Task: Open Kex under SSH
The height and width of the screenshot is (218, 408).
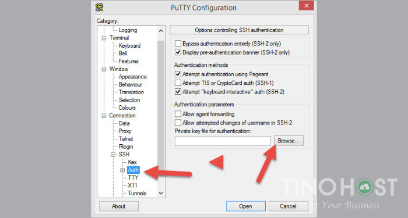Action: click(x=132, y=162)
